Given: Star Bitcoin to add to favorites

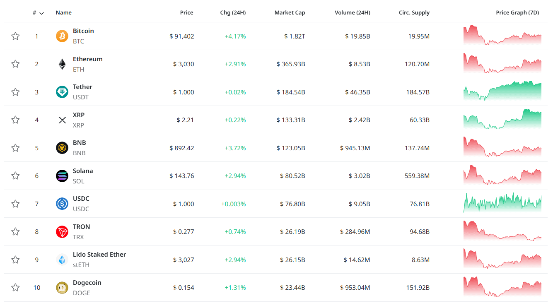Looking at the screenshot, I should point(15,36).
